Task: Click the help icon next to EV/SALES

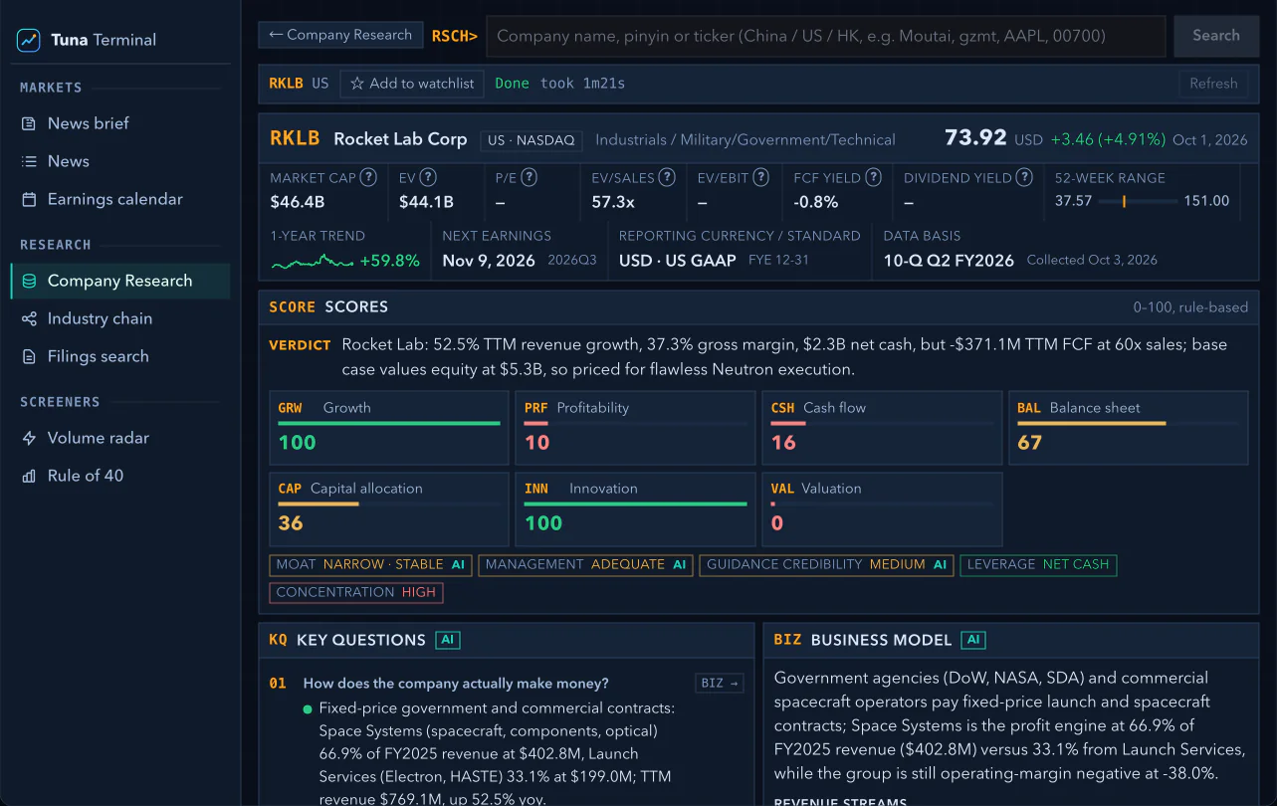Action: [x=668, y=177]
